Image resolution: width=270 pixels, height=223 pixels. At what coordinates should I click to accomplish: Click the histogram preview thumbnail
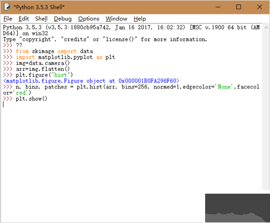click(237, 208)
